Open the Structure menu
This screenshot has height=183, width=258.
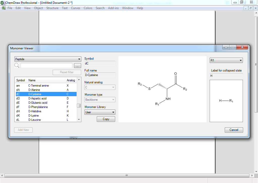pos(52,8)
